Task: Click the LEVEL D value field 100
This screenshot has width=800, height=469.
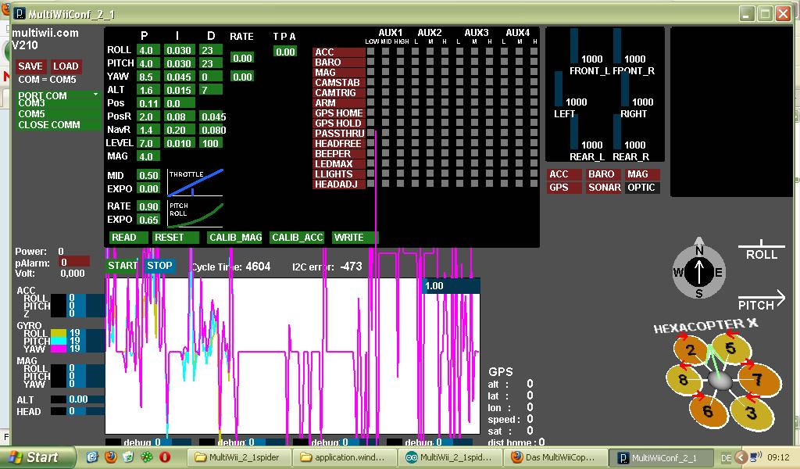Action: [211, 143]
